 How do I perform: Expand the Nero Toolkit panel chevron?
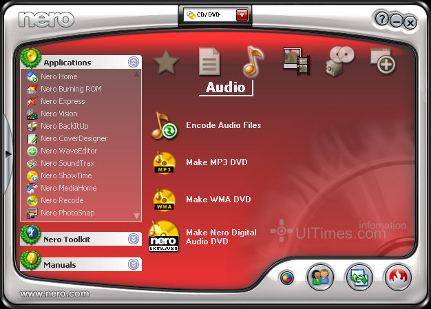click(134, 239)
